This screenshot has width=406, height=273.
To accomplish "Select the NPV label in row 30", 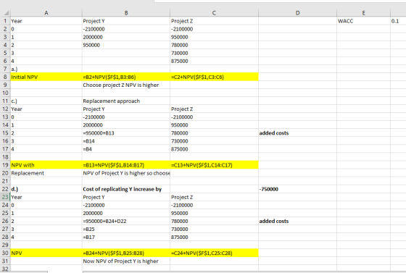I will click(46, 253).
